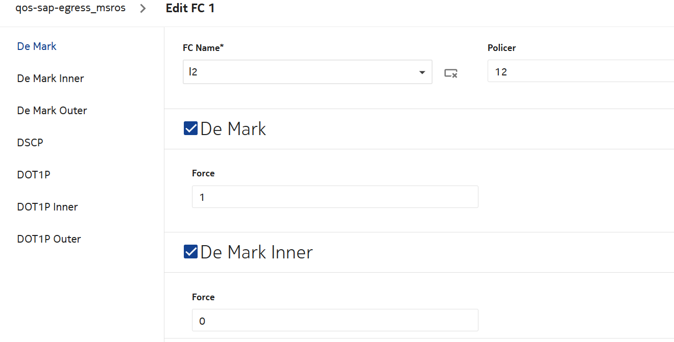
Task: Click the De Mark Inner section heading
Action: point(256,252)
